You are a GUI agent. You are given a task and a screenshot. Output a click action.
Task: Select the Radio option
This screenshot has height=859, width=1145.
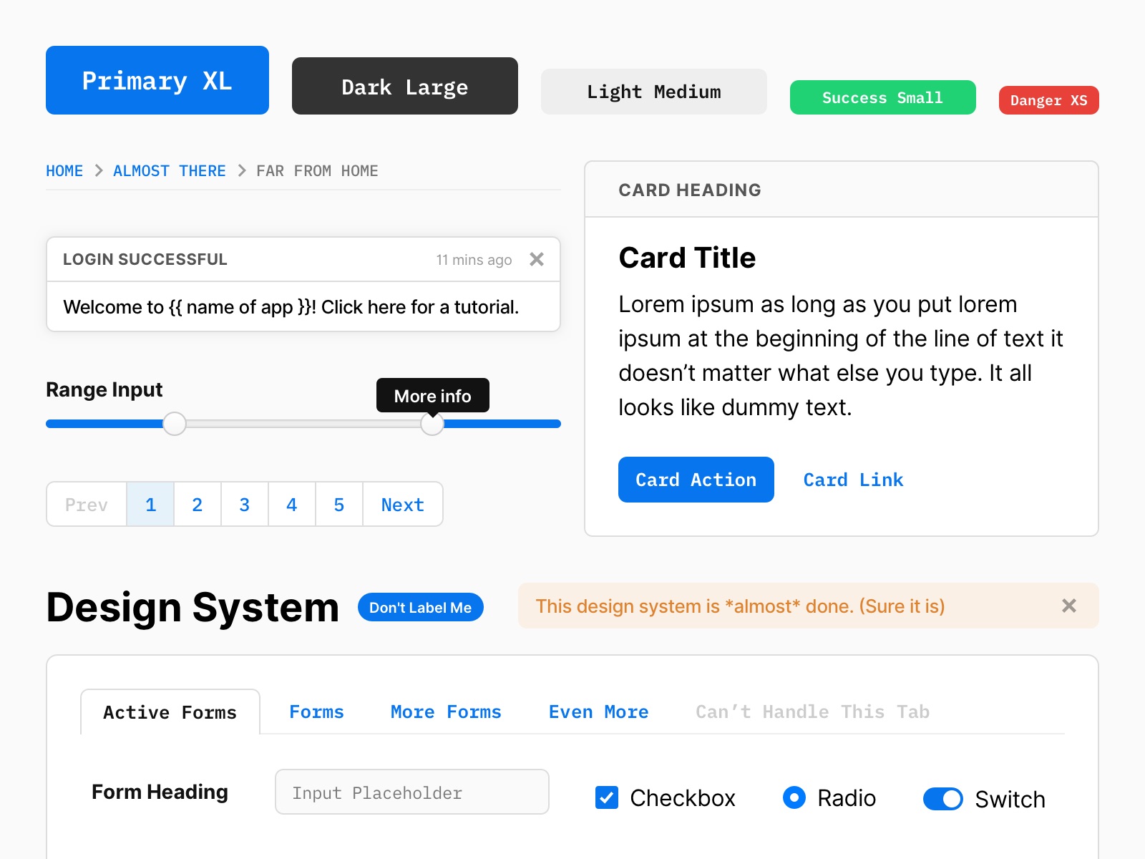coord(794,797)
